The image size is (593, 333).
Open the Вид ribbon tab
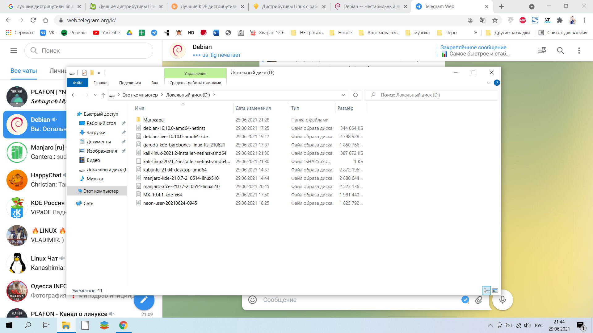pos(155,83)
